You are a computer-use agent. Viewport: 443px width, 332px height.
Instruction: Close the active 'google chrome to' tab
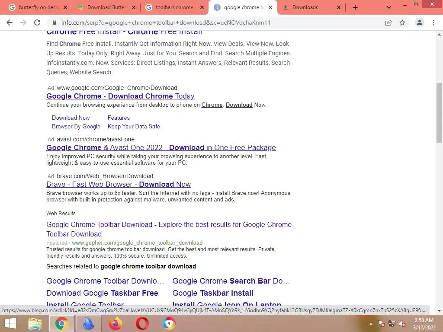(270, 7)
